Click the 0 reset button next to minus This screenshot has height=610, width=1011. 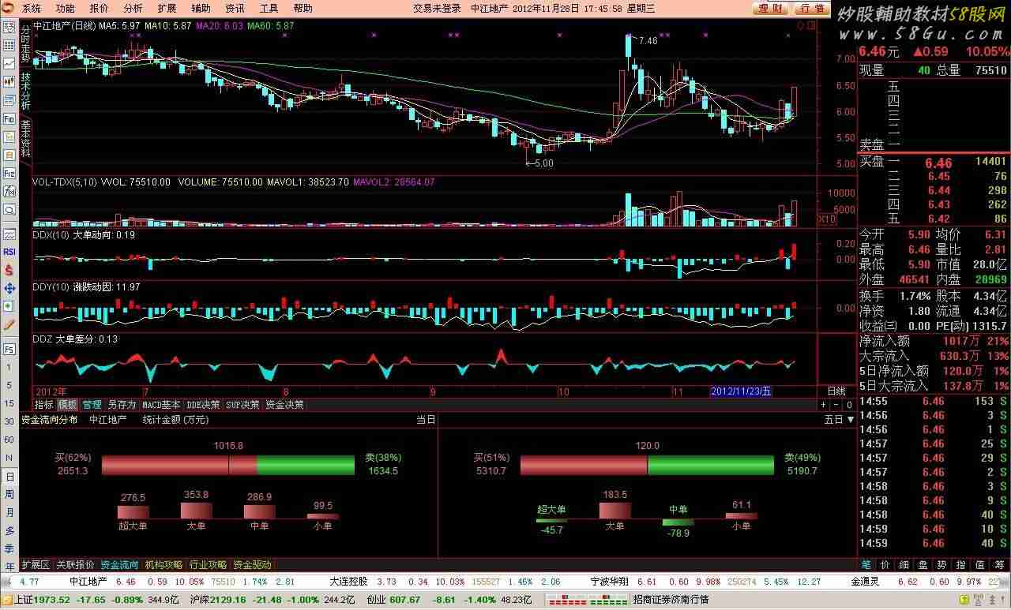(x=849, y=405)
